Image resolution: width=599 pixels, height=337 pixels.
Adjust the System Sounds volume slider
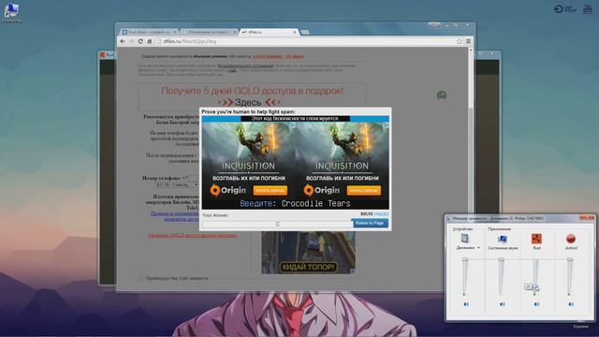click(x=501, y=276)
